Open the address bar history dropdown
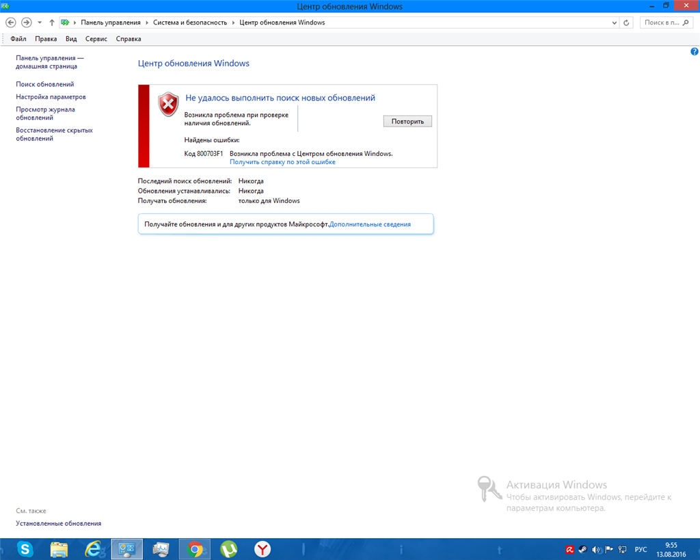This screenshot has width=700, height=560. [x=615, y=23]
